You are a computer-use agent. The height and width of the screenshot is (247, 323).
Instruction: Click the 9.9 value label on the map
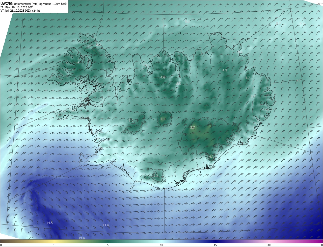tap(302, 24)
